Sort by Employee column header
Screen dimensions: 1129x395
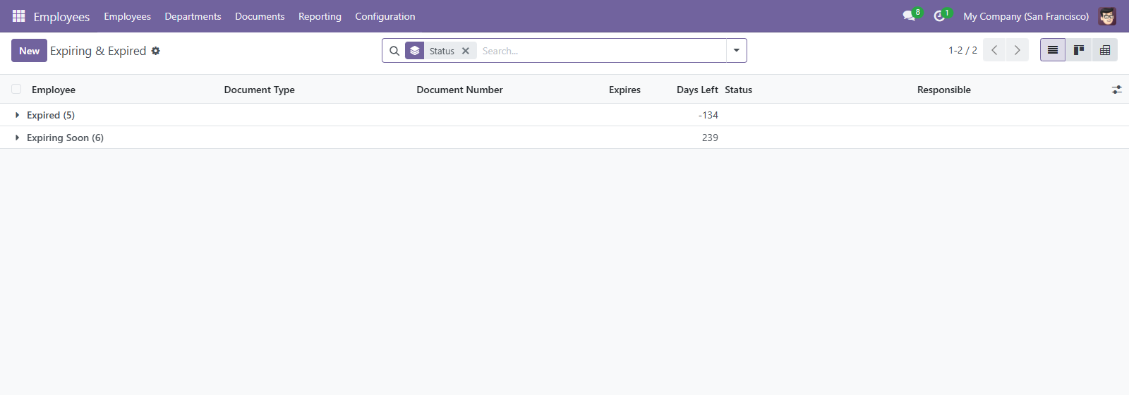point(54,90)
